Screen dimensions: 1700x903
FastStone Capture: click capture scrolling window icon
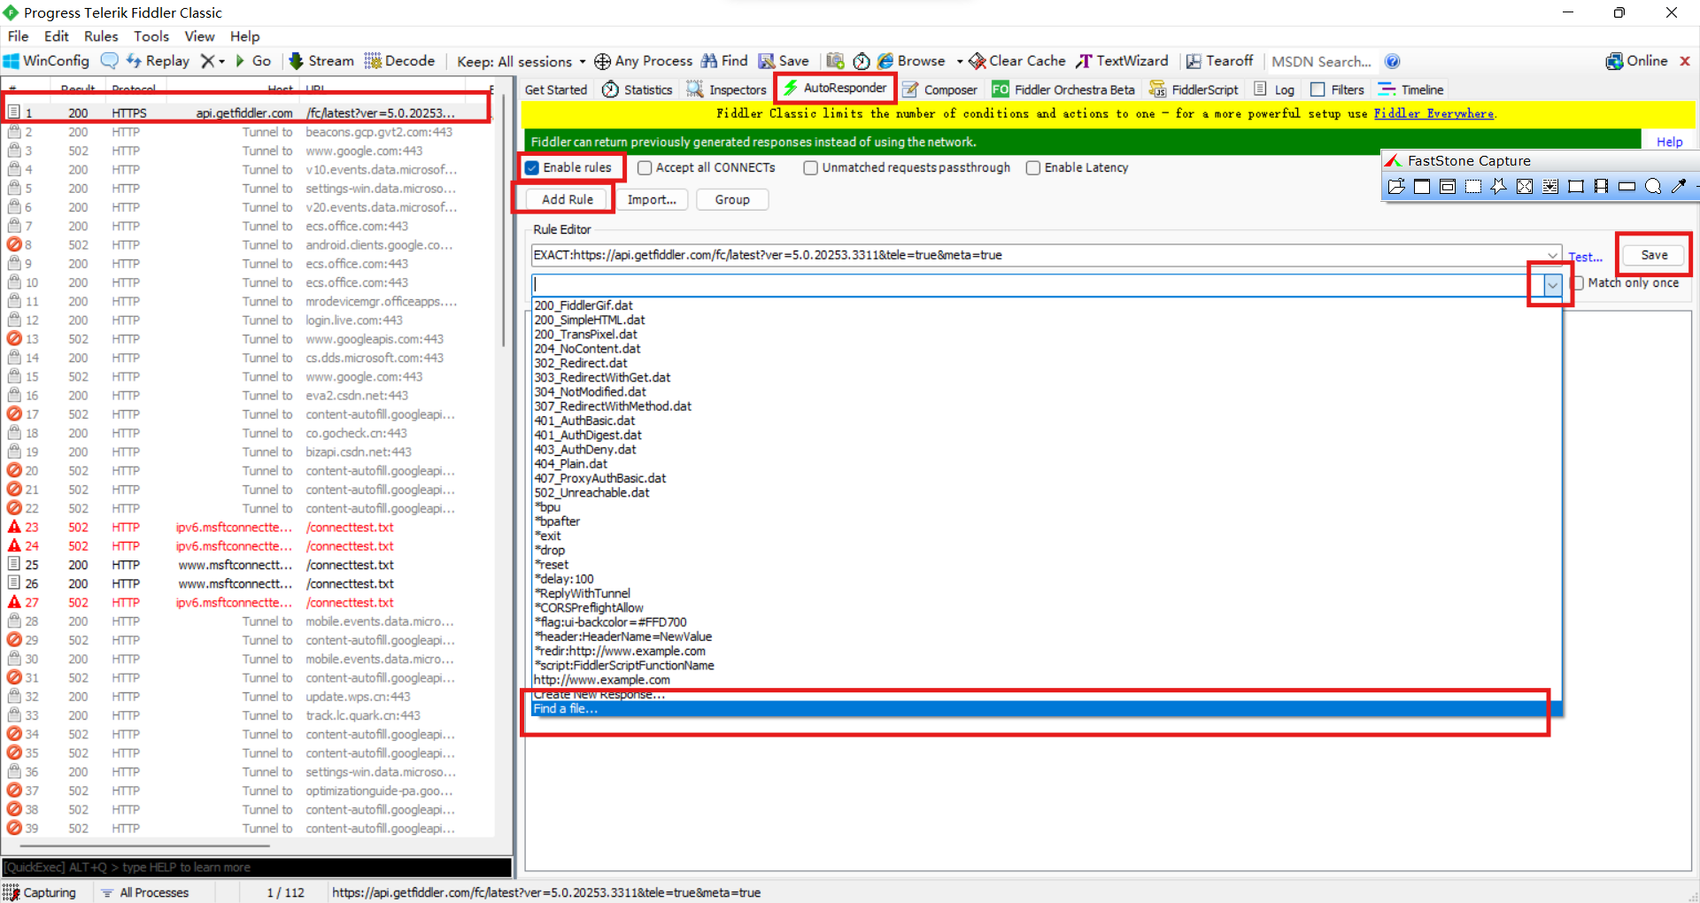click(x=1550, y=186)
